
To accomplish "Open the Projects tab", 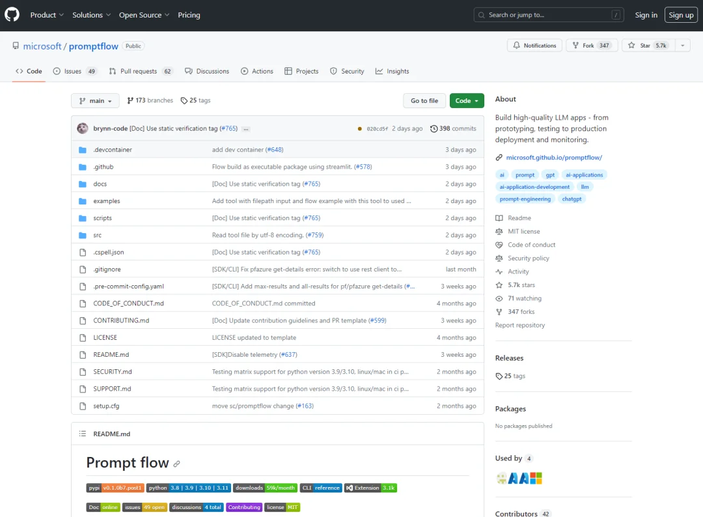I will coord(301,71).
